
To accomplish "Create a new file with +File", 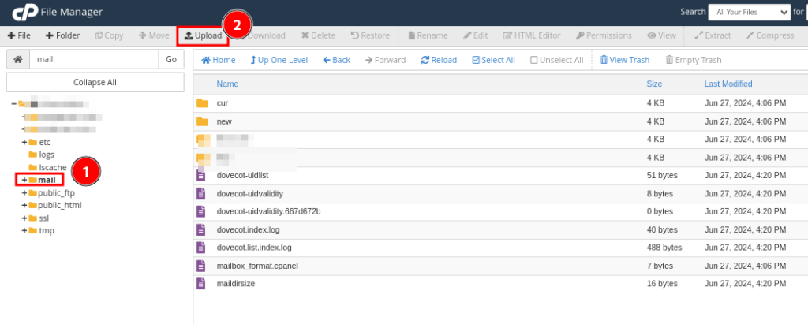I will point(19,35).
